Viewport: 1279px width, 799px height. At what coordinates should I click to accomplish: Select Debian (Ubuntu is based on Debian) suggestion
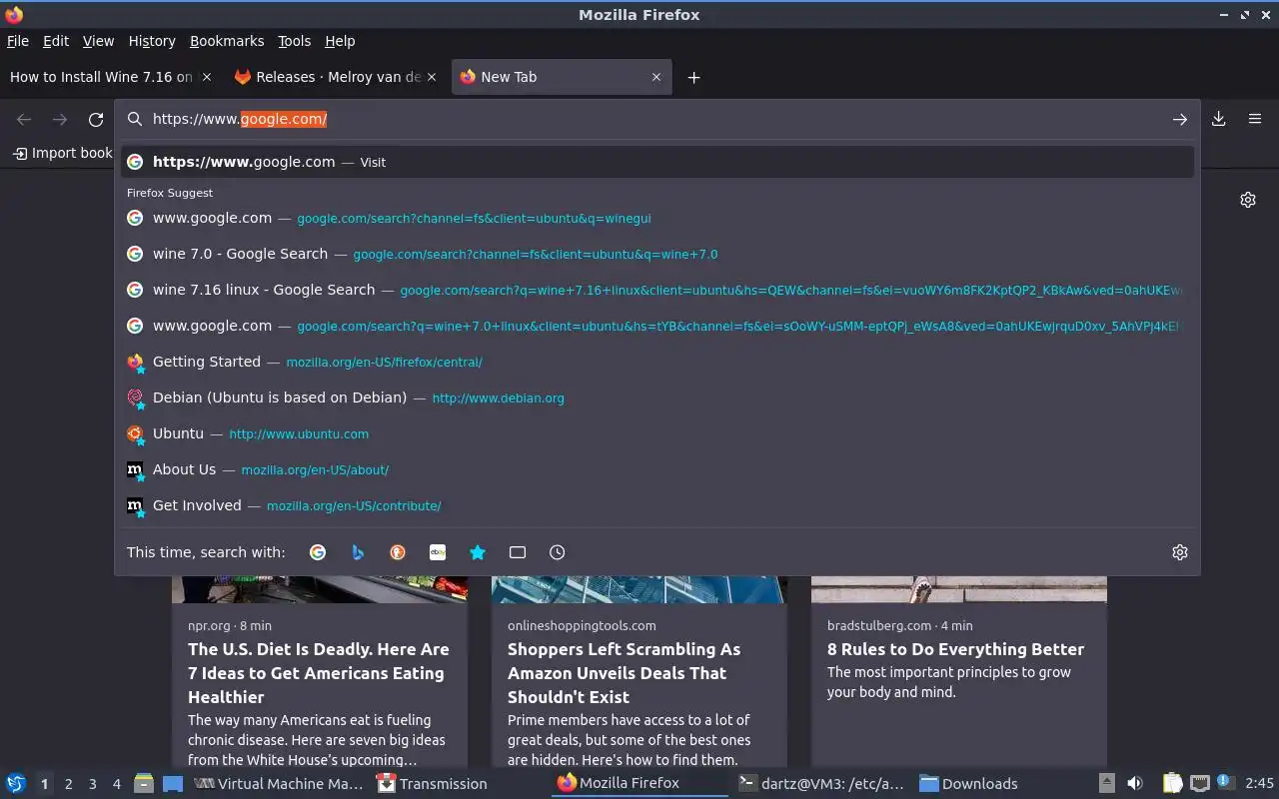[x=657, y=398]
